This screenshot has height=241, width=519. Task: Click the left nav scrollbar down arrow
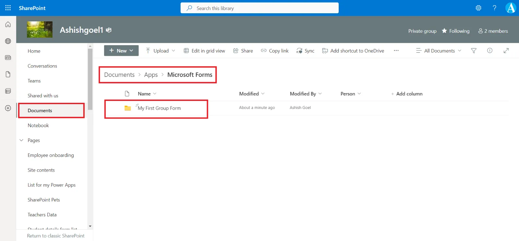(90, 226)
